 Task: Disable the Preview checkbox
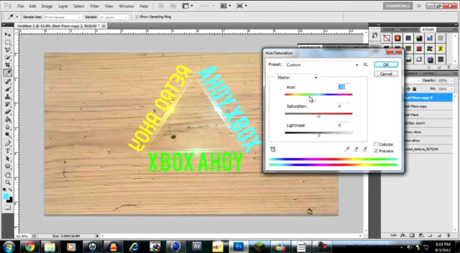(376, 151)
